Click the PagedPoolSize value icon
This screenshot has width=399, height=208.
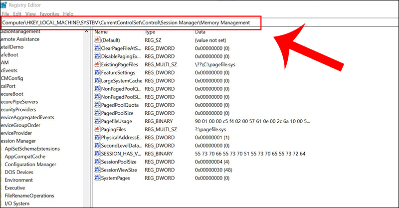click(x=97, y=113)
